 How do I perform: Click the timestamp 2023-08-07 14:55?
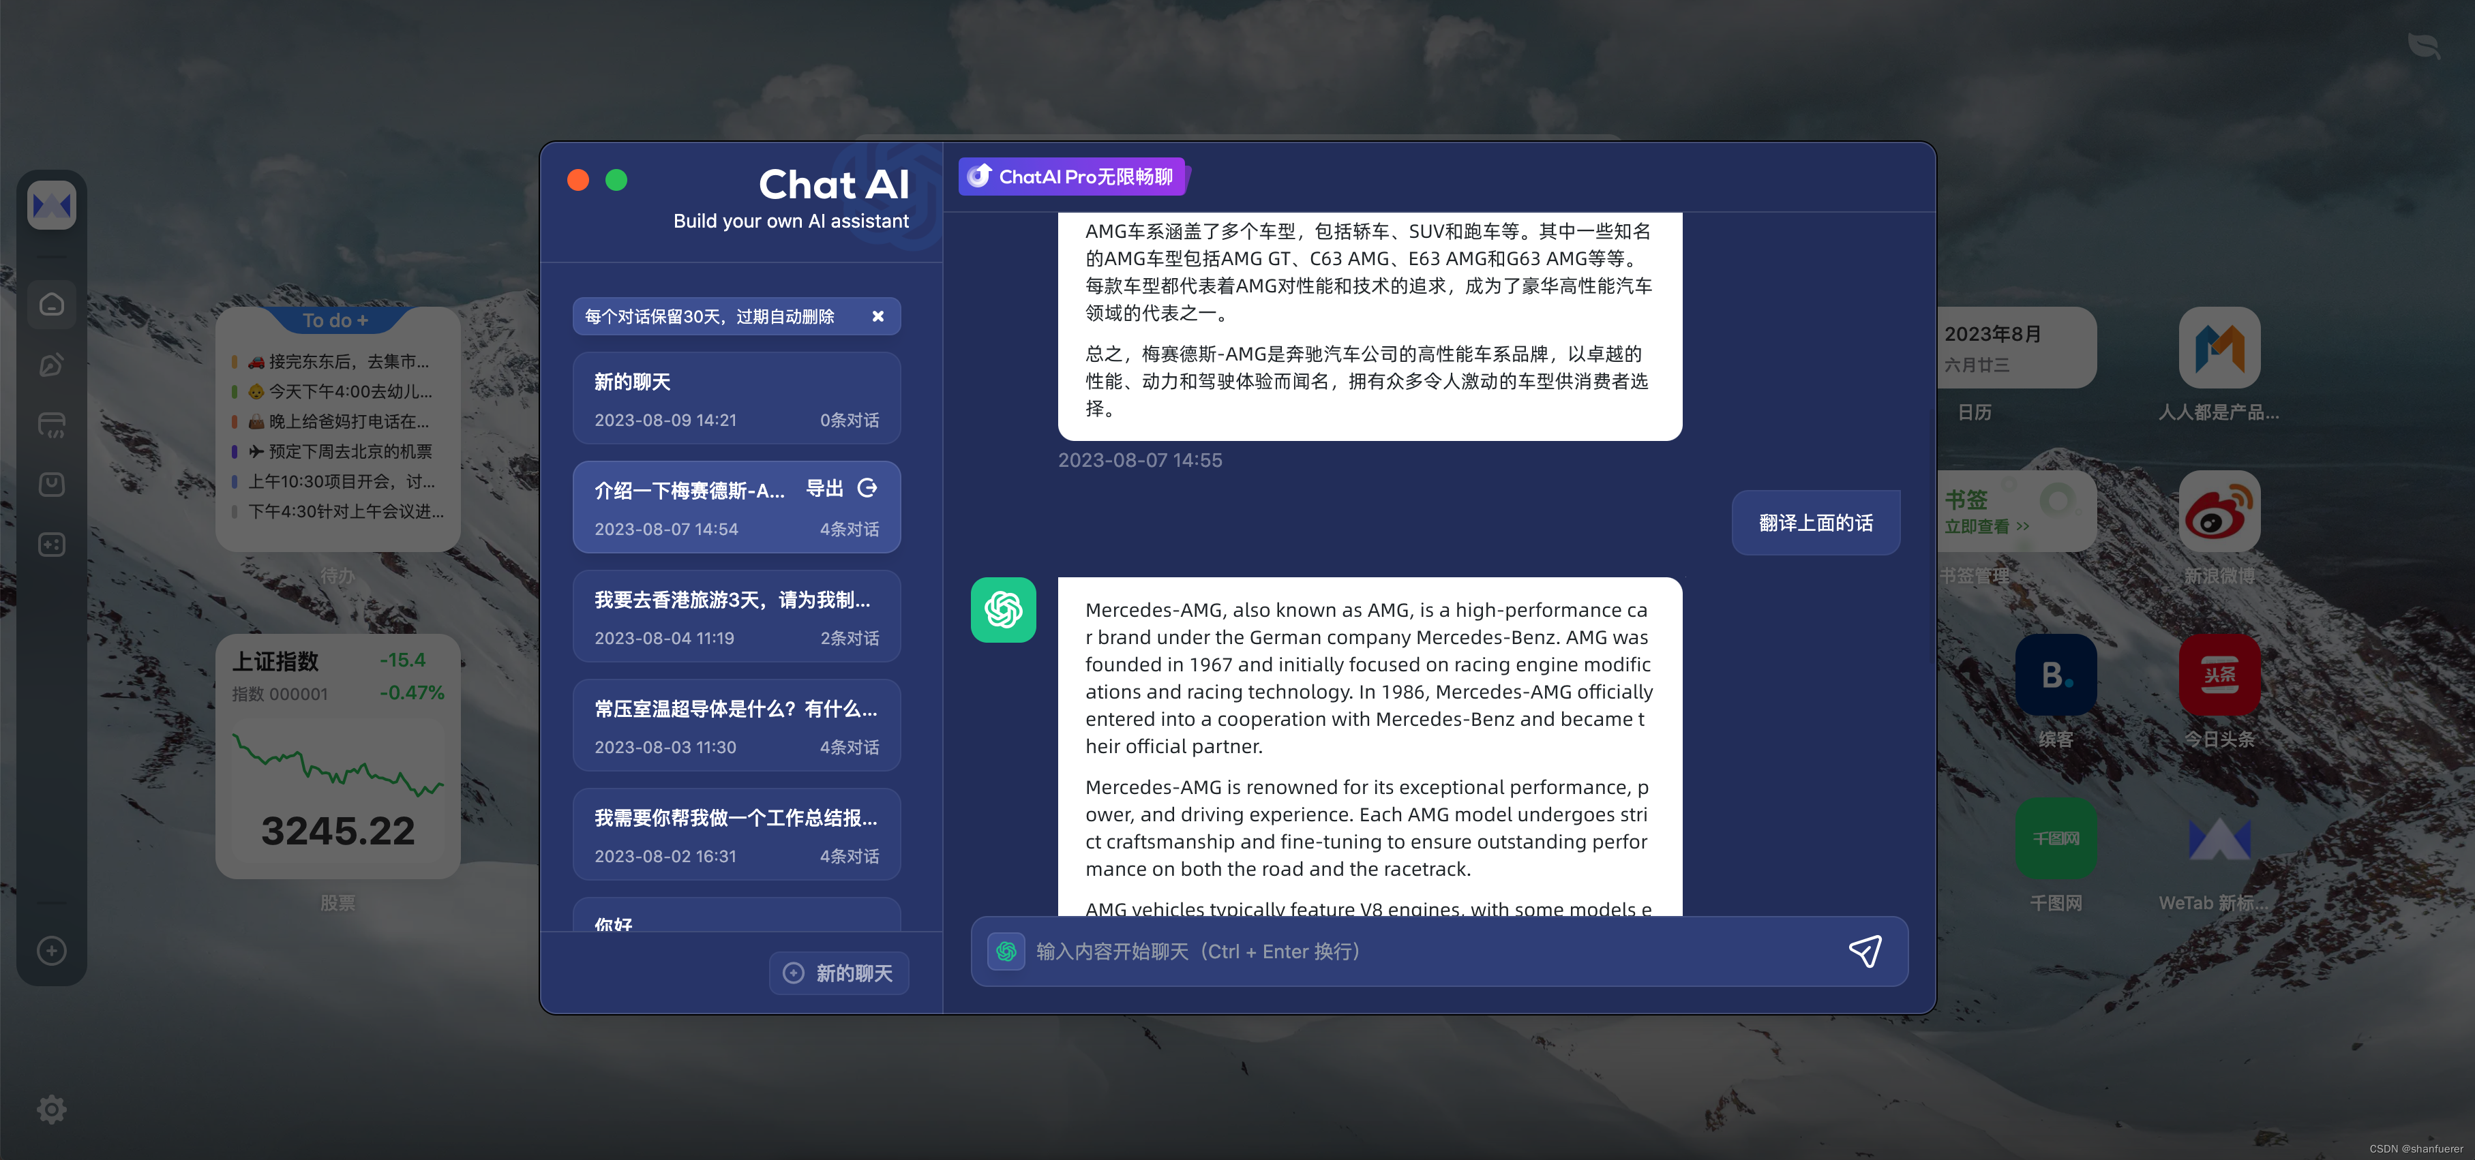click(1139, 460)
